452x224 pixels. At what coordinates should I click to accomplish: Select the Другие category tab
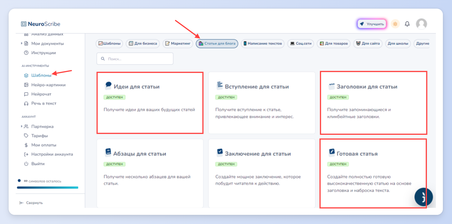[421, 43]
